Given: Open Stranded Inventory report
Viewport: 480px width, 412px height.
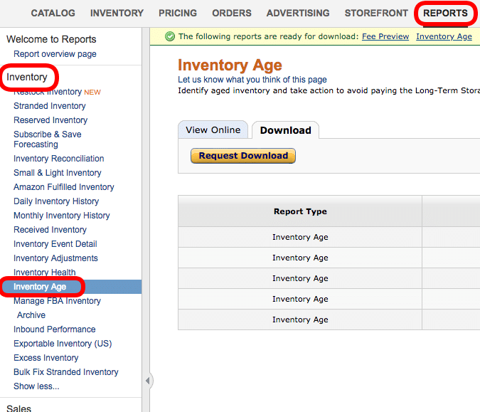Looking at the screenshot, I should (50, 106).
